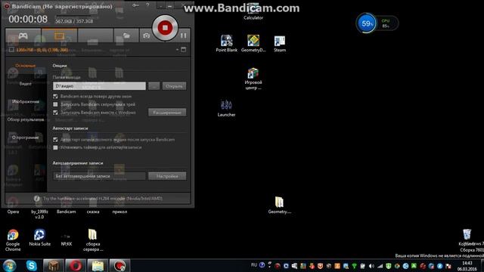The image size is (484, 272).
Task: Open output folder via Bandicam folder icon
Action: tap(126, 36)
